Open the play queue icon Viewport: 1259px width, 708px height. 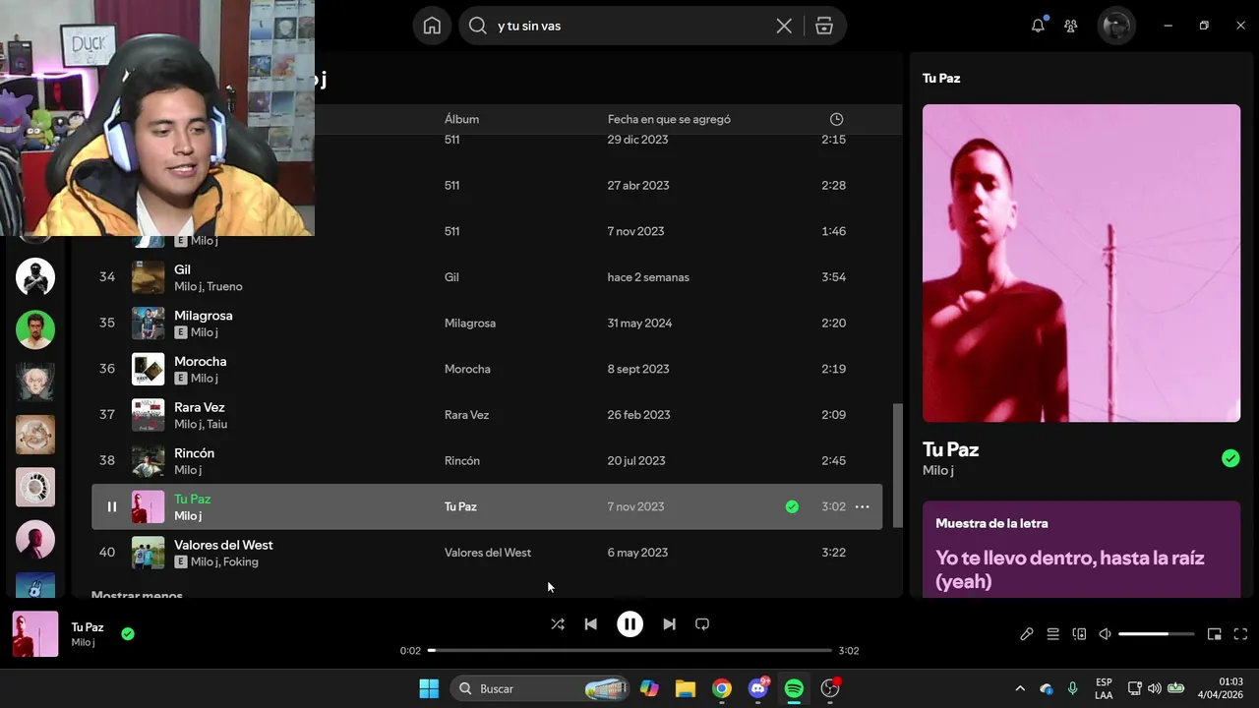pos(1052,634)
